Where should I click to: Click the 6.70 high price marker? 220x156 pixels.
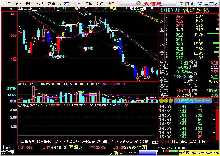click(x=88, y=14)
